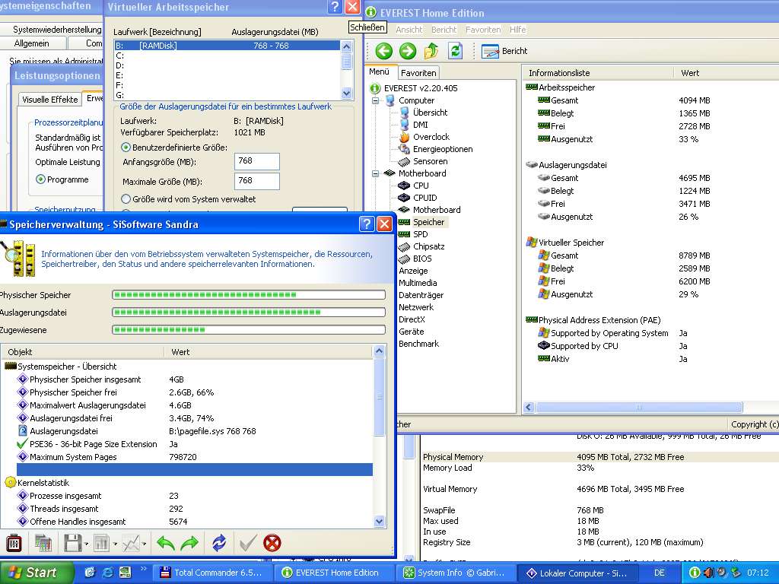The height and width of the screenshot is (584, 779).
Task: Open Allgemein tab in Systemeigenschaften
Action: point(32,43)
